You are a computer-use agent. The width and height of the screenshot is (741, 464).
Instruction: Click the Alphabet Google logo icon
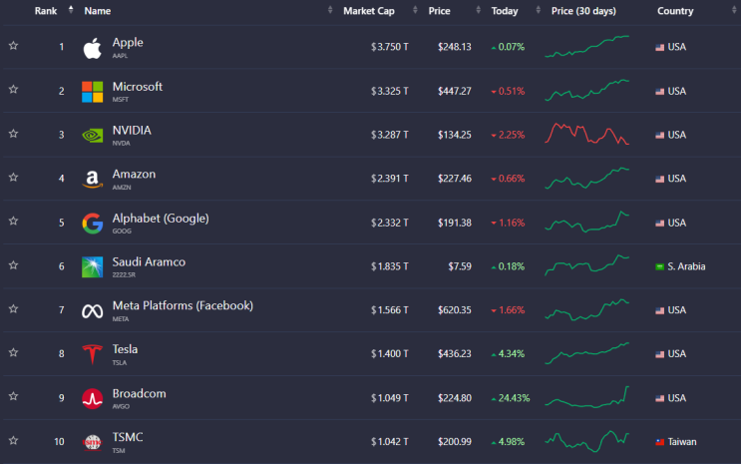92,223
